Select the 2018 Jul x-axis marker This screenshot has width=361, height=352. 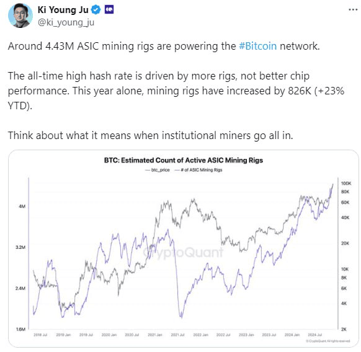[40, 335]
